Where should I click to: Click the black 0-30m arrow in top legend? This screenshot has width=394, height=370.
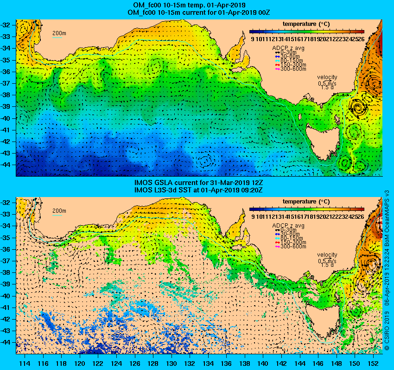277,53
